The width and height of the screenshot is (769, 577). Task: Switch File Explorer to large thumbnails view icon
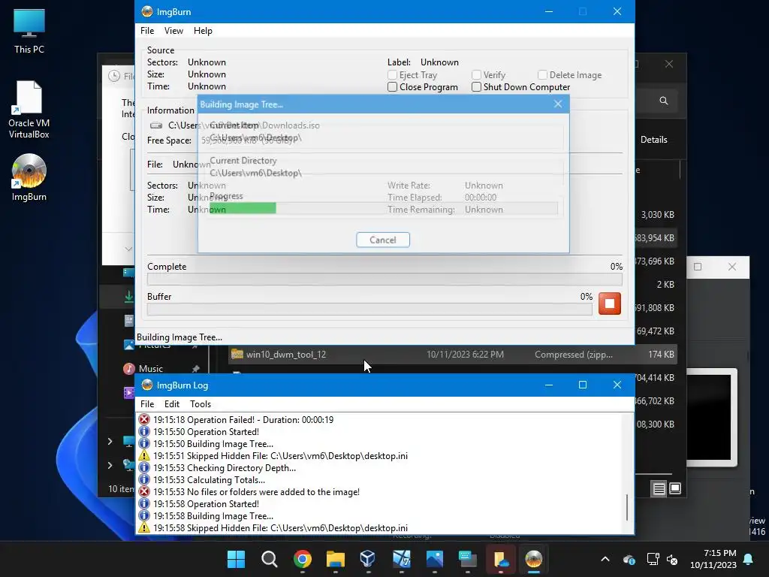point(675,488)
